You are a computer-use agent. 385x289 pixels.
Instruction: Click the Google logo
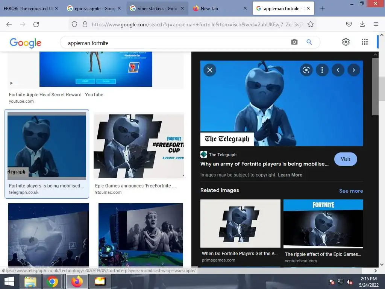pyautogui.click(x=26, y=43)
